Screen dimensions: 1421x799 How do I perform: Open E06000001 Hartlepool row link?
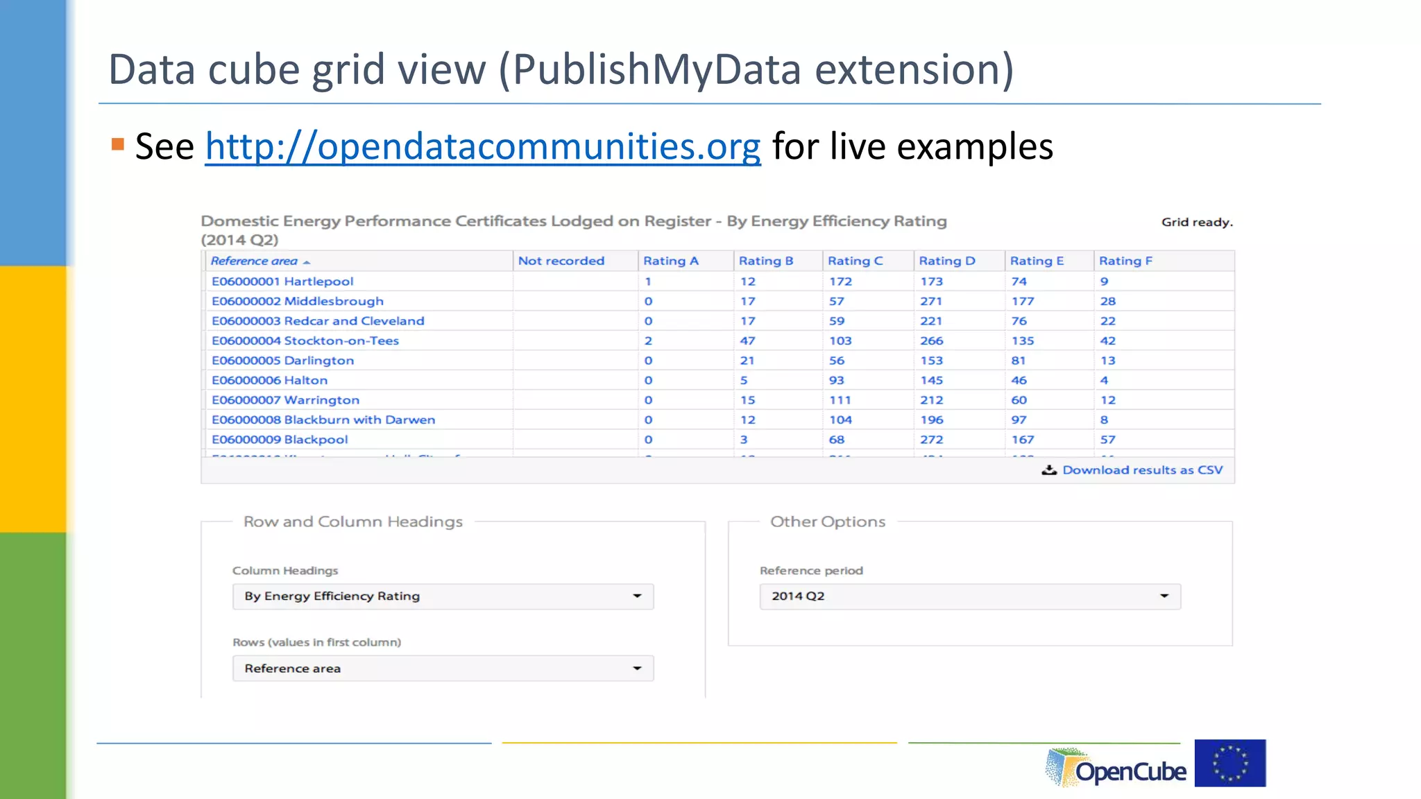pyautogui.click(x=282, y=281)
